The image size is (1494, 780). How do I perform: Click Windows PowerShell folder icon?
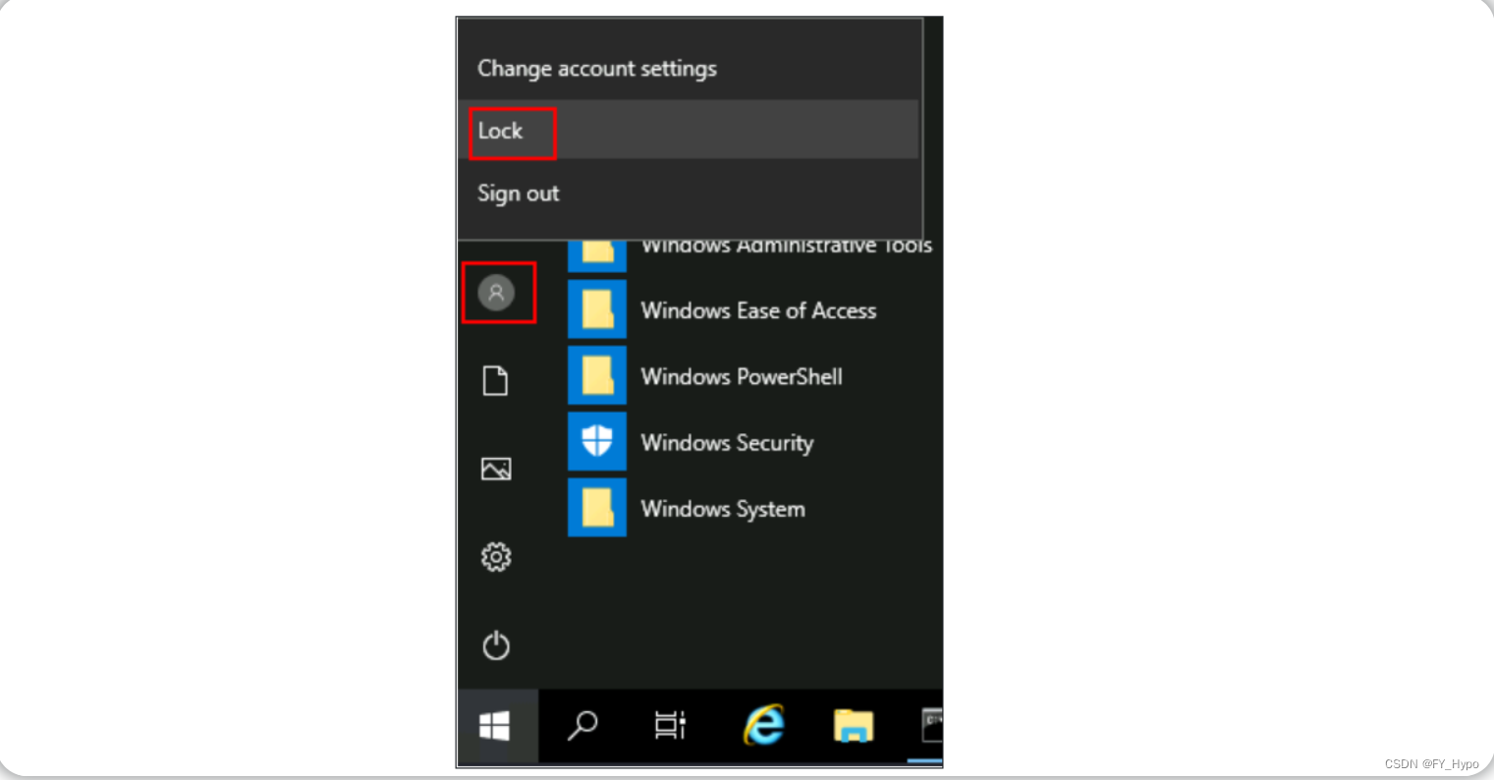[x=597, y=375]
